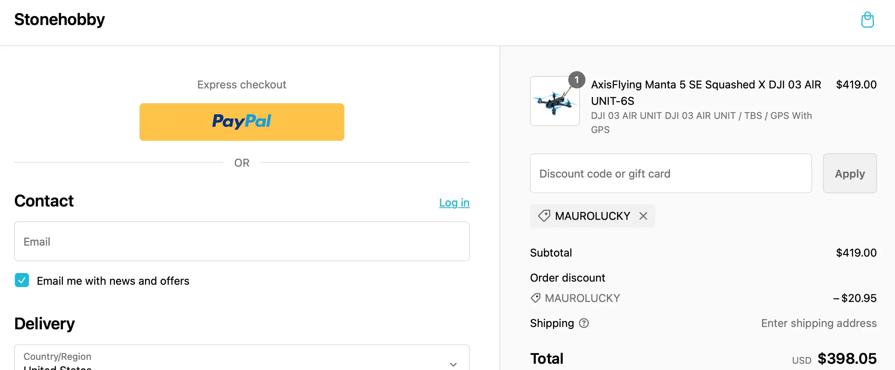Remove the MAUROLUCKY discount code

[x=643, y=216]
